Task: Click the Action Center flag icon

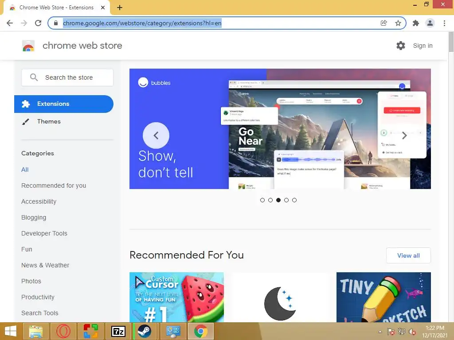Action: pos(391,332)
